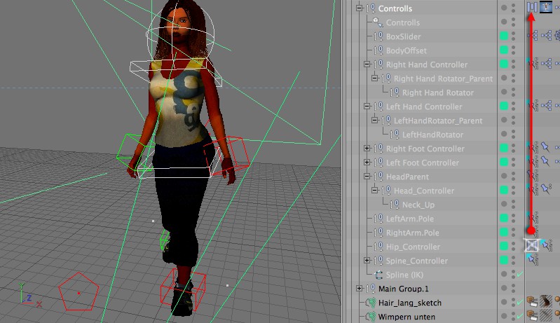This screenshot has width=560, height=323.
Task: Select the hair material tag on Hair_lang_sketch
Action: pyautogui.click(x=546, y=302)
